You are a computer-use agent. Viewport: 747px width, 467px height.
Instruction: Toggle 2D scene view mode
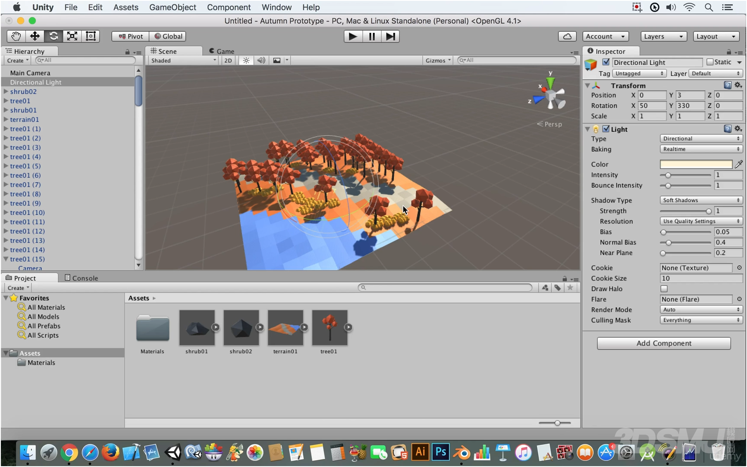(x=228, y=60)
